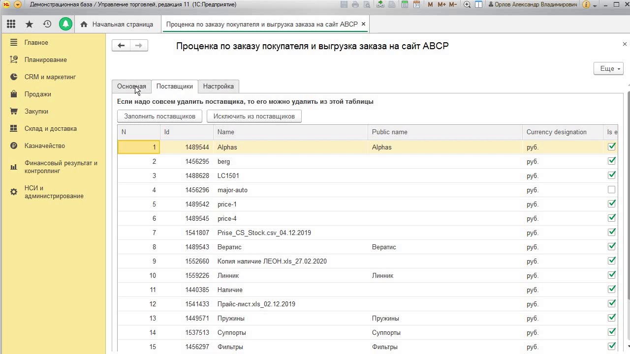Select the Prise_CS_Stock.csv_04.12.2019 cell
Screen dimensions: 630x354
[x=290, y=233]
